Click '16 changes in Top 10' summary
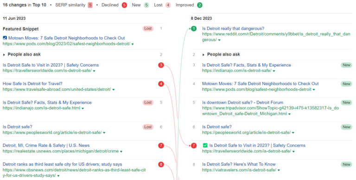 [x=24, y=5]
